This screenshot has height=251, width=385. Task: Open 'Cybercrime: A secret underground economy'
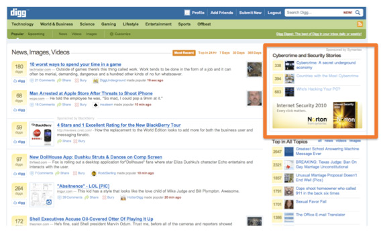click(326, 65)
